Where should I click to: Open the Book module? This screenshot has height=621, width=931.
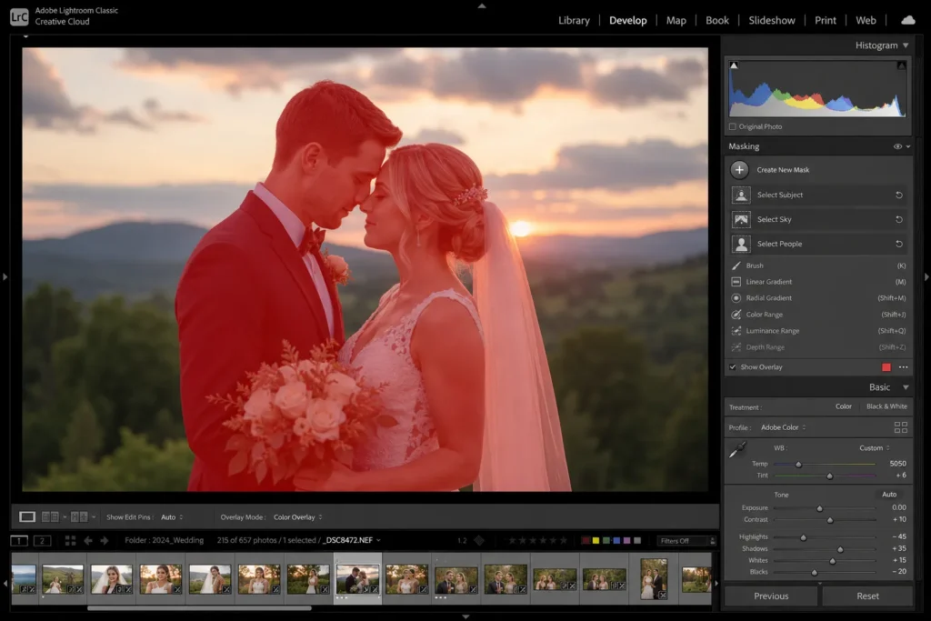716,20
